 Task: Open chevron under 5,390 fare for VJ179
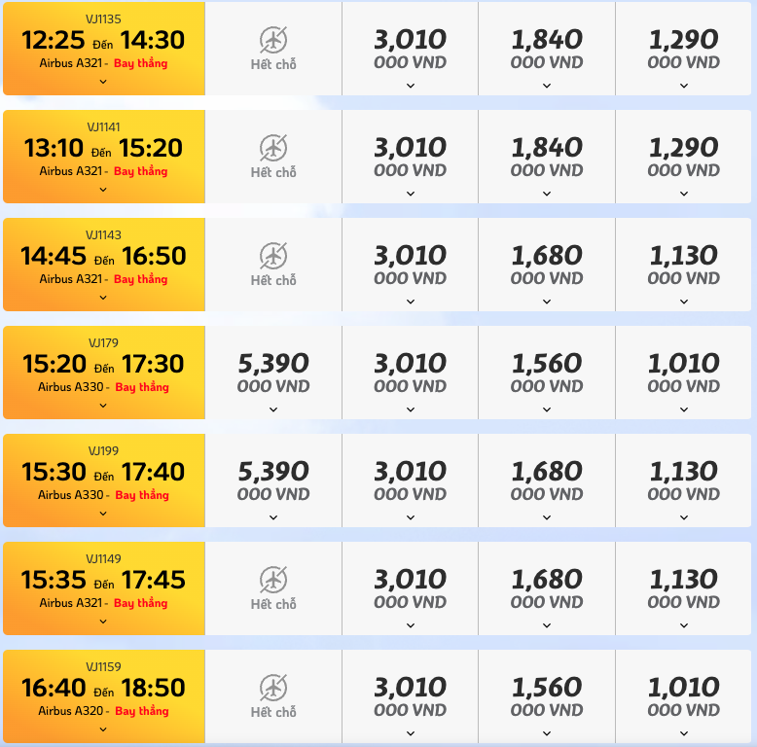pyautogui.click(x=273, y=409)
